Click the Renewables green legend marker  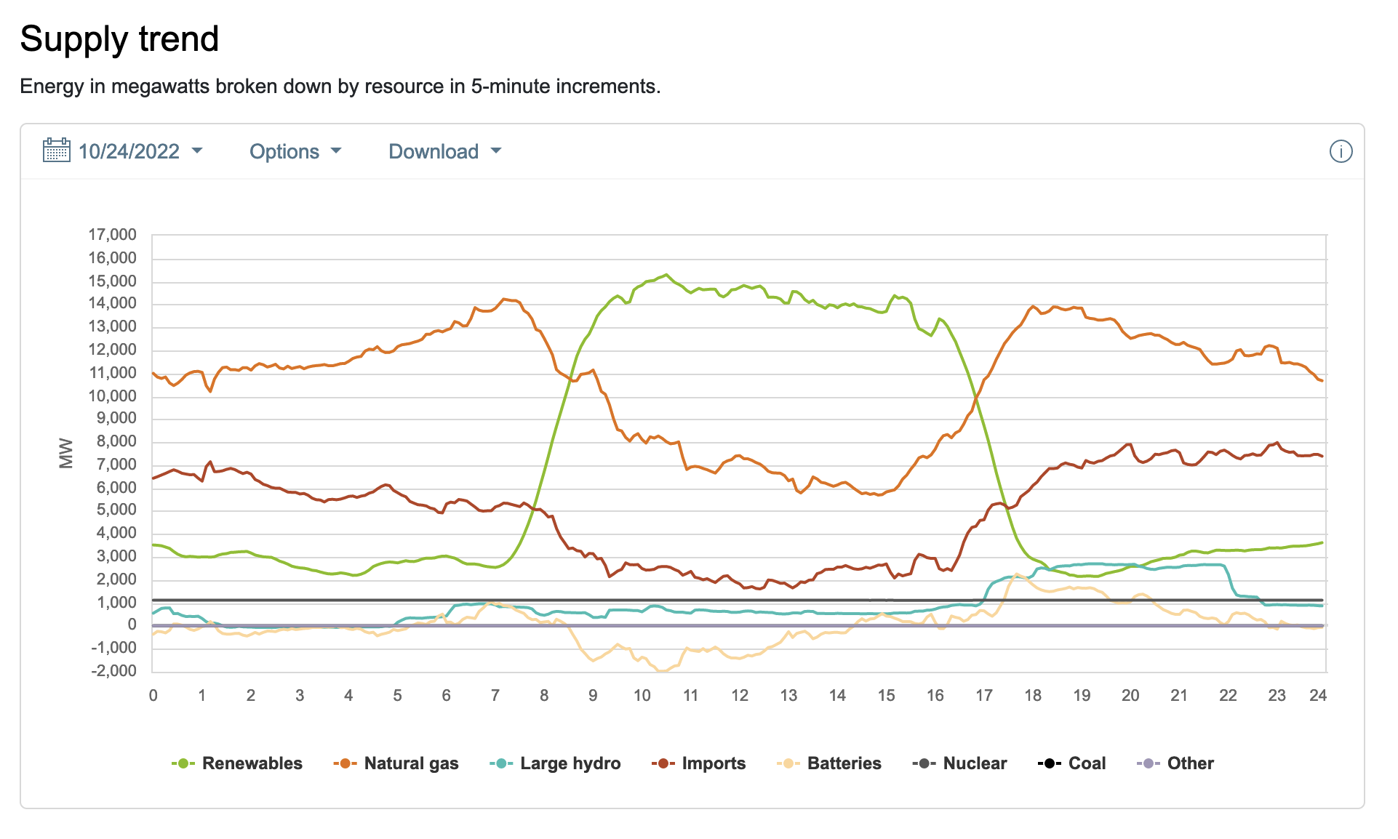point(183,763)
